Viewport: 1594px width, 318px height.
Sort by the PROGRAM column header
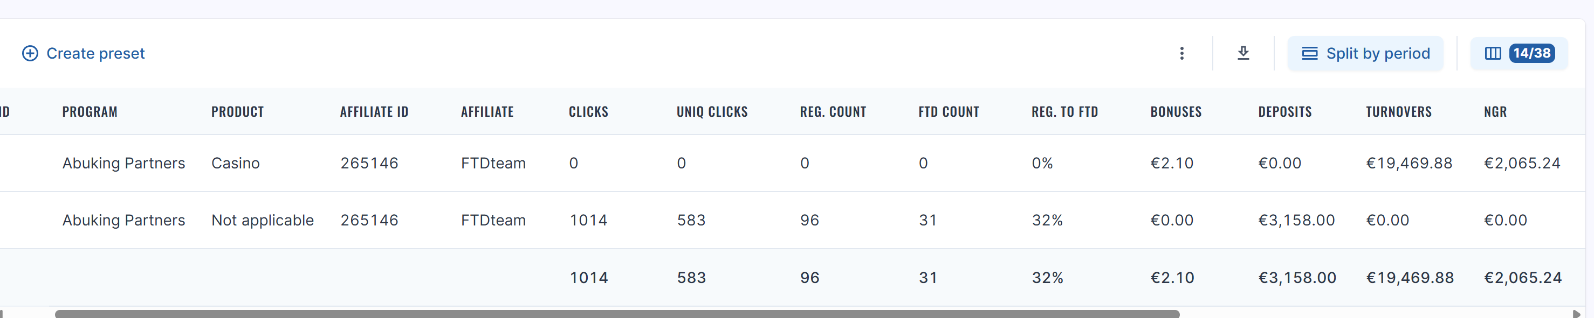point(90,112)
